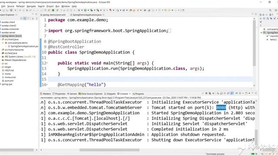Select eureka-server project
The width and height of the screenshot is (278, 156).
click(x=8, y=32)
